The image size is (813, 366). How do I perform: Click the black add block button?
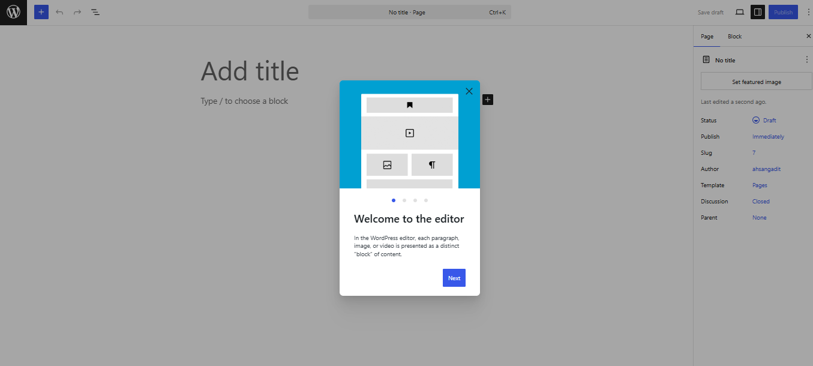pos(488,99)
